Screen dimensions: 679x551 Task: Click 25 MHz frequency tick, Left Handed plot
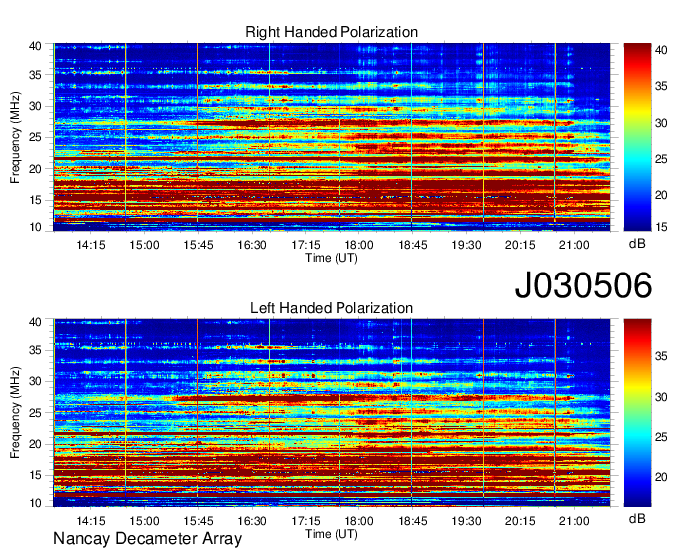pyautogui.click(x=35, y=413)
